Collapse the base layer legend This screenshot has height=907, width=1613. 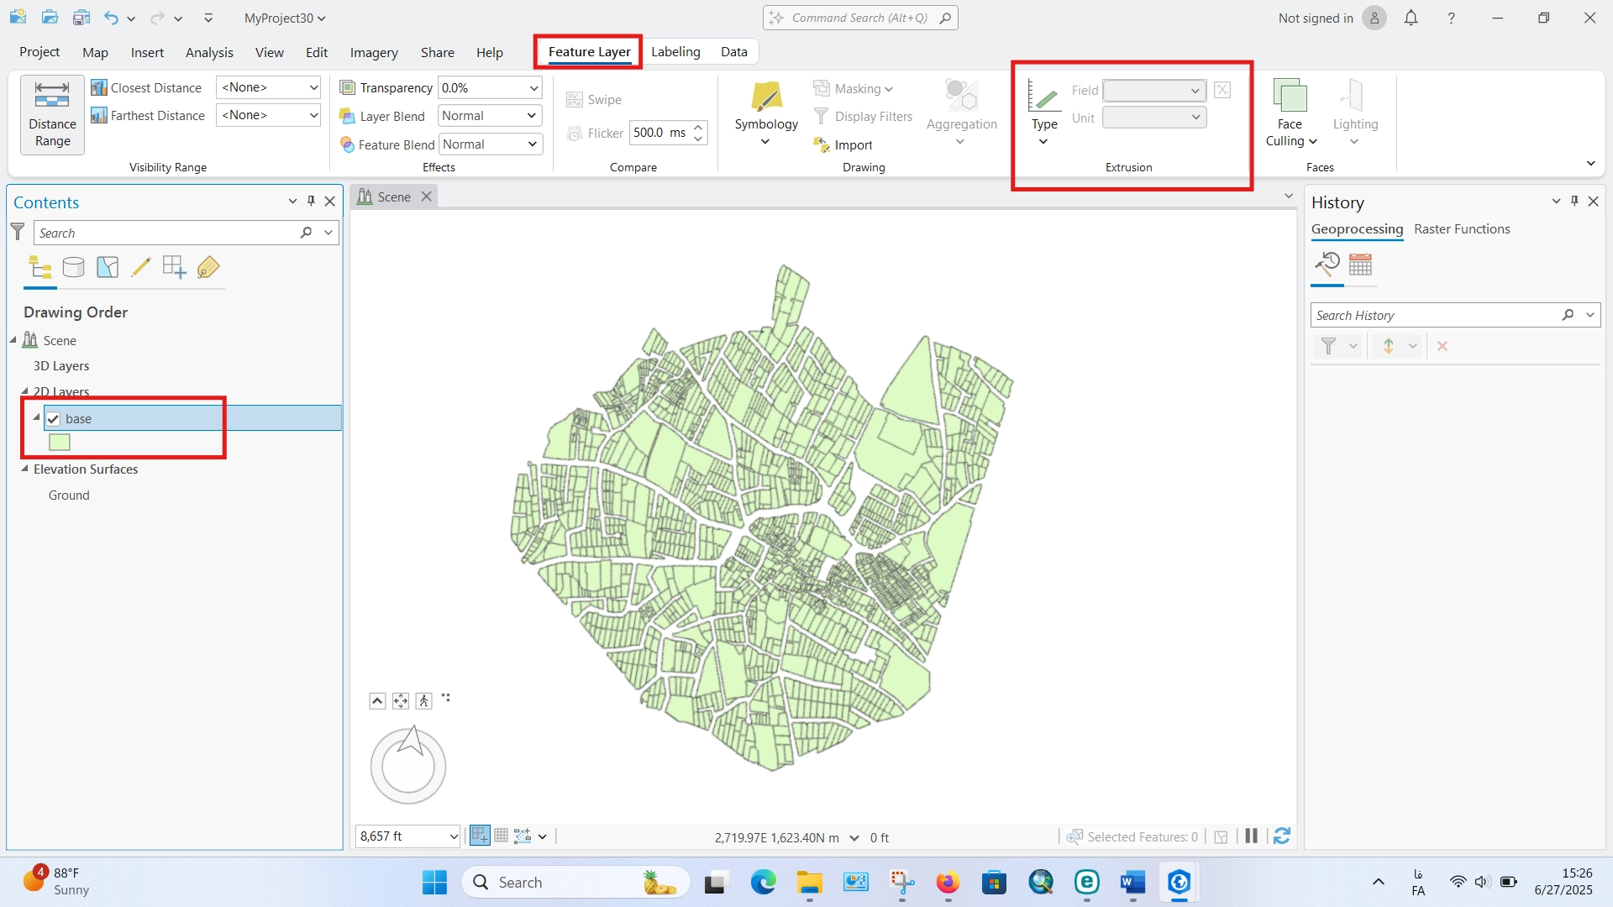click(36, 417)
